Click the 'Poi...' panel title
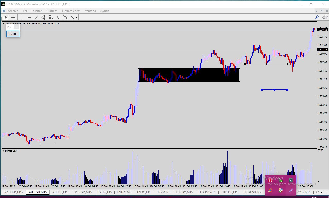329x198 pixels. tap(10, 27)
